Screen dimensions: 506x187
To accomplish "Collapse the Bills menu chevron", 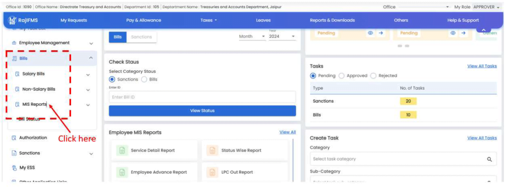I will coord(91,58).
